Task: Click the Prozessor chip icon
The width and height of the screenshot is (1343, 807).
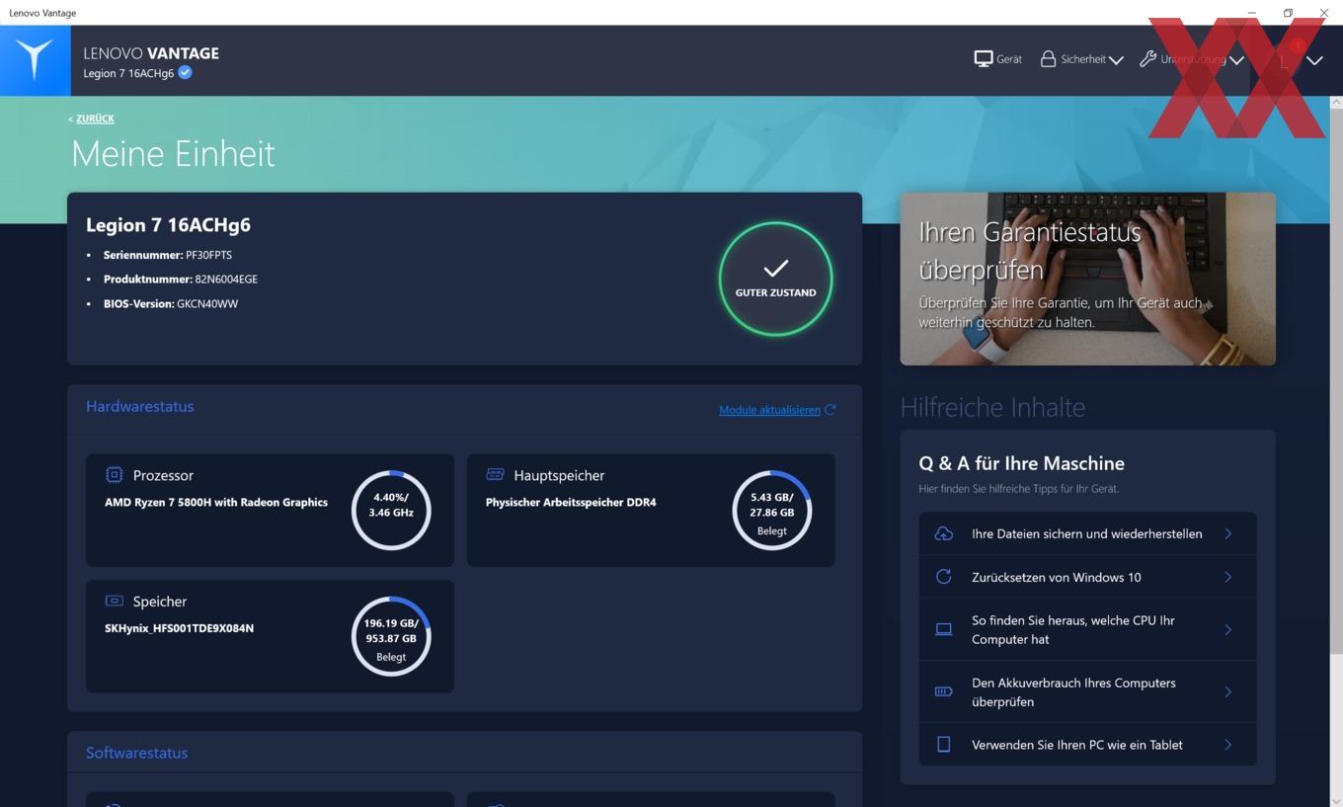Action: pos(114,475)
